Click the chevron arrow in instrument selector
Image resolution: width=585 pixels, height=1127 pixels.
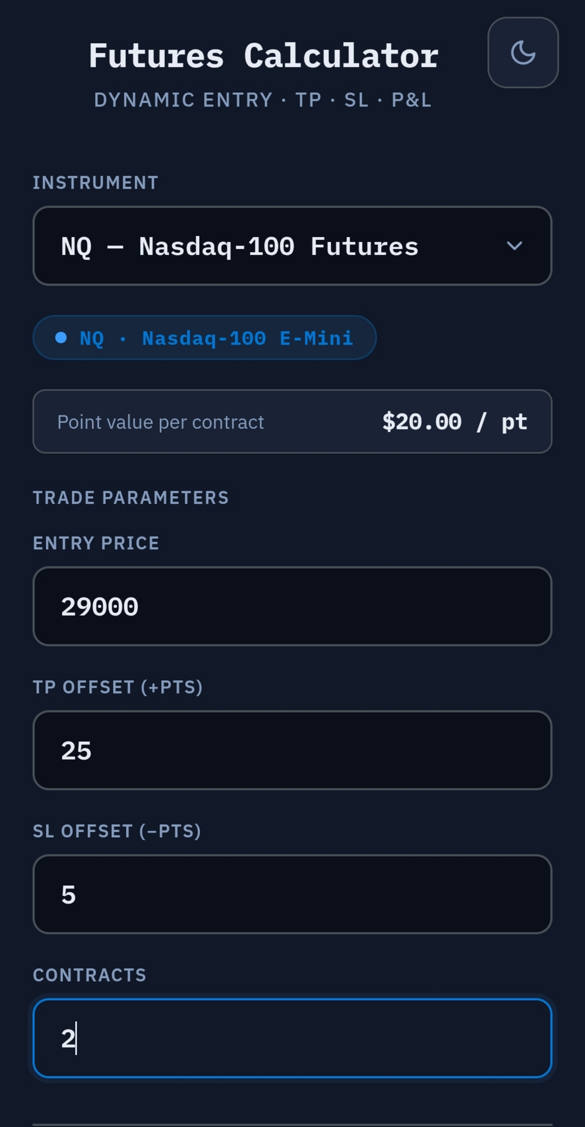pyautogui.click(x=515, y=246)
